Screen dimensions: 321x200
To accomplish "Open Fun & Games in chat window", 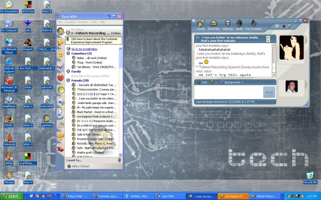I will [x=254, y=25].
